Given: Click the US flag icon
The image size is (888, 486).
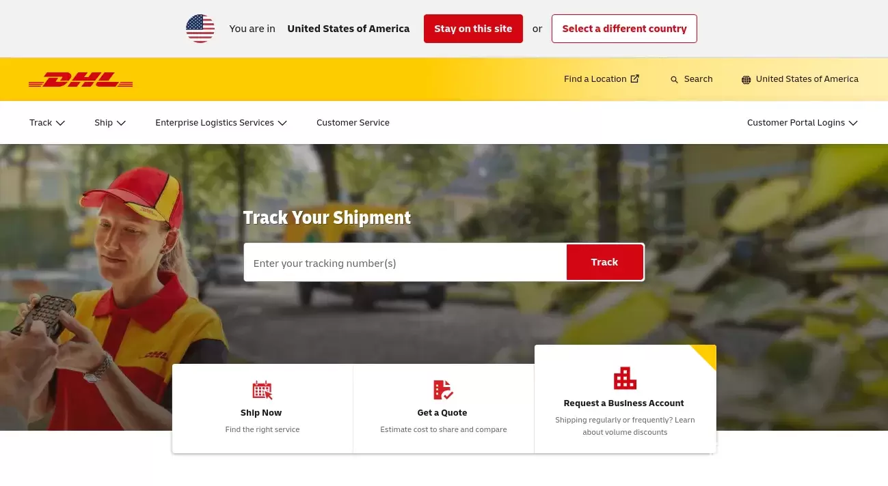Looking at the screenshot, I should click(x=200, y=29).
